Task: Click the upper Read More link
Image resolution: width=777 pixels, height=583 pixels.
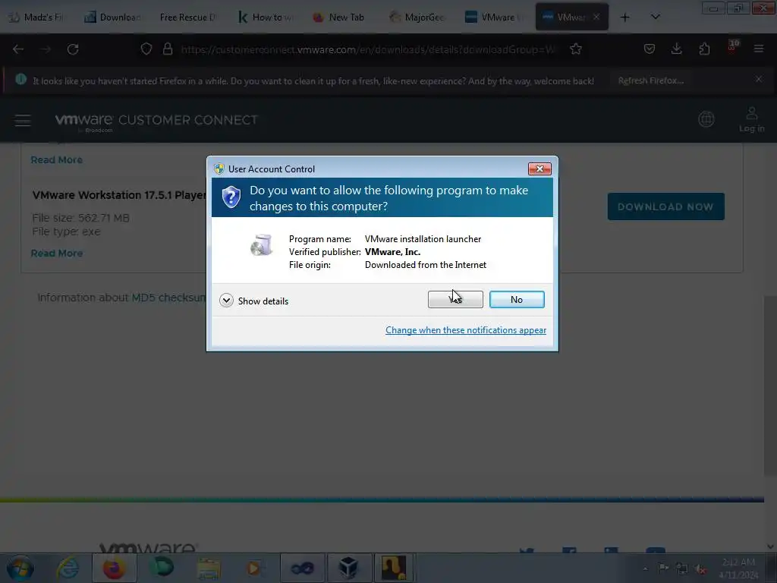Action: pyautogui.click(x=56, y=160)
